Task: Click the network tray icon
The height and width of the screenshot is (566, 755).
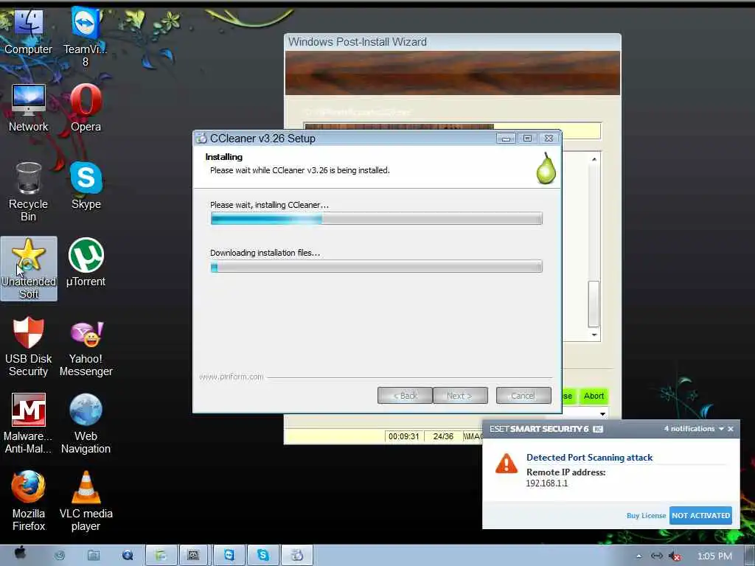Action: click(656, 556)
